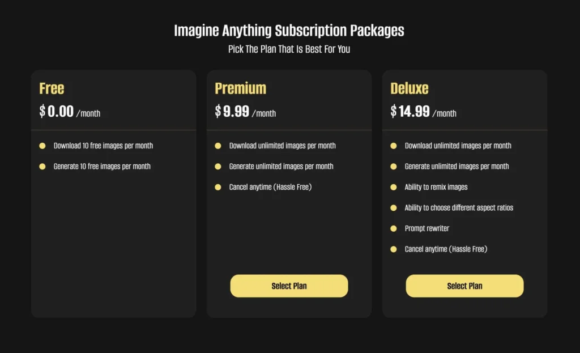The height and width of the screenshot is (353, 580).
Task: Click the $0.00 /month price
Action: (x=70, y=112)
